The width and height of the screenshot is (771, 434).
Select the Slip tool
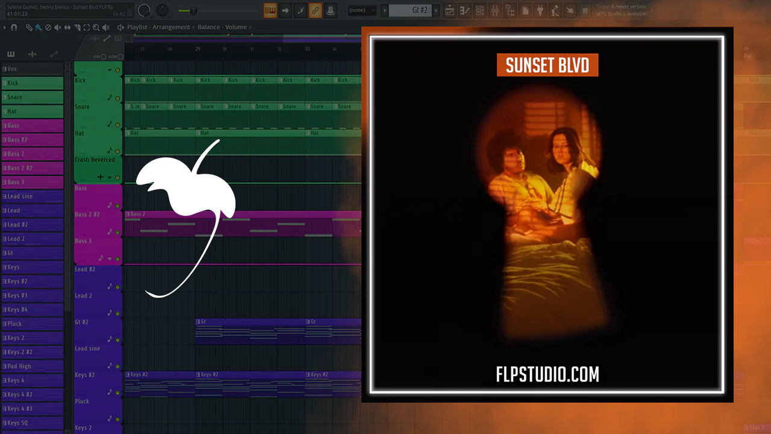tap(67, 28)
